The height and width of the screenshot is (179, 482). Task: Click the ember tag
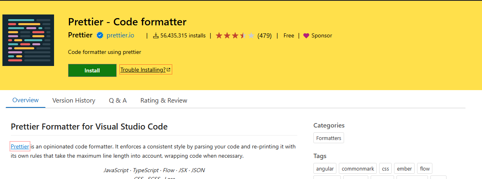(404, 169)
